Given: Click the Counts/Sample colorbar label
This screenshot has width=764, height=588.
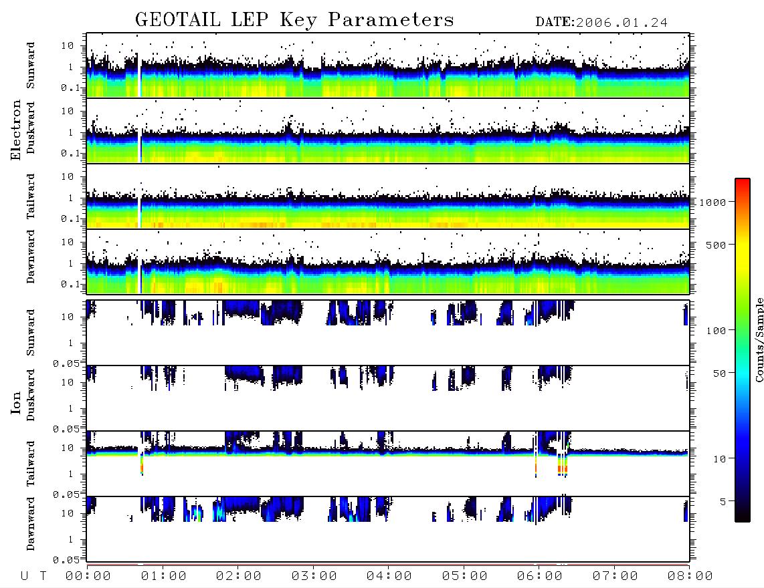Looking at the screenshot, I should [759, 339].
